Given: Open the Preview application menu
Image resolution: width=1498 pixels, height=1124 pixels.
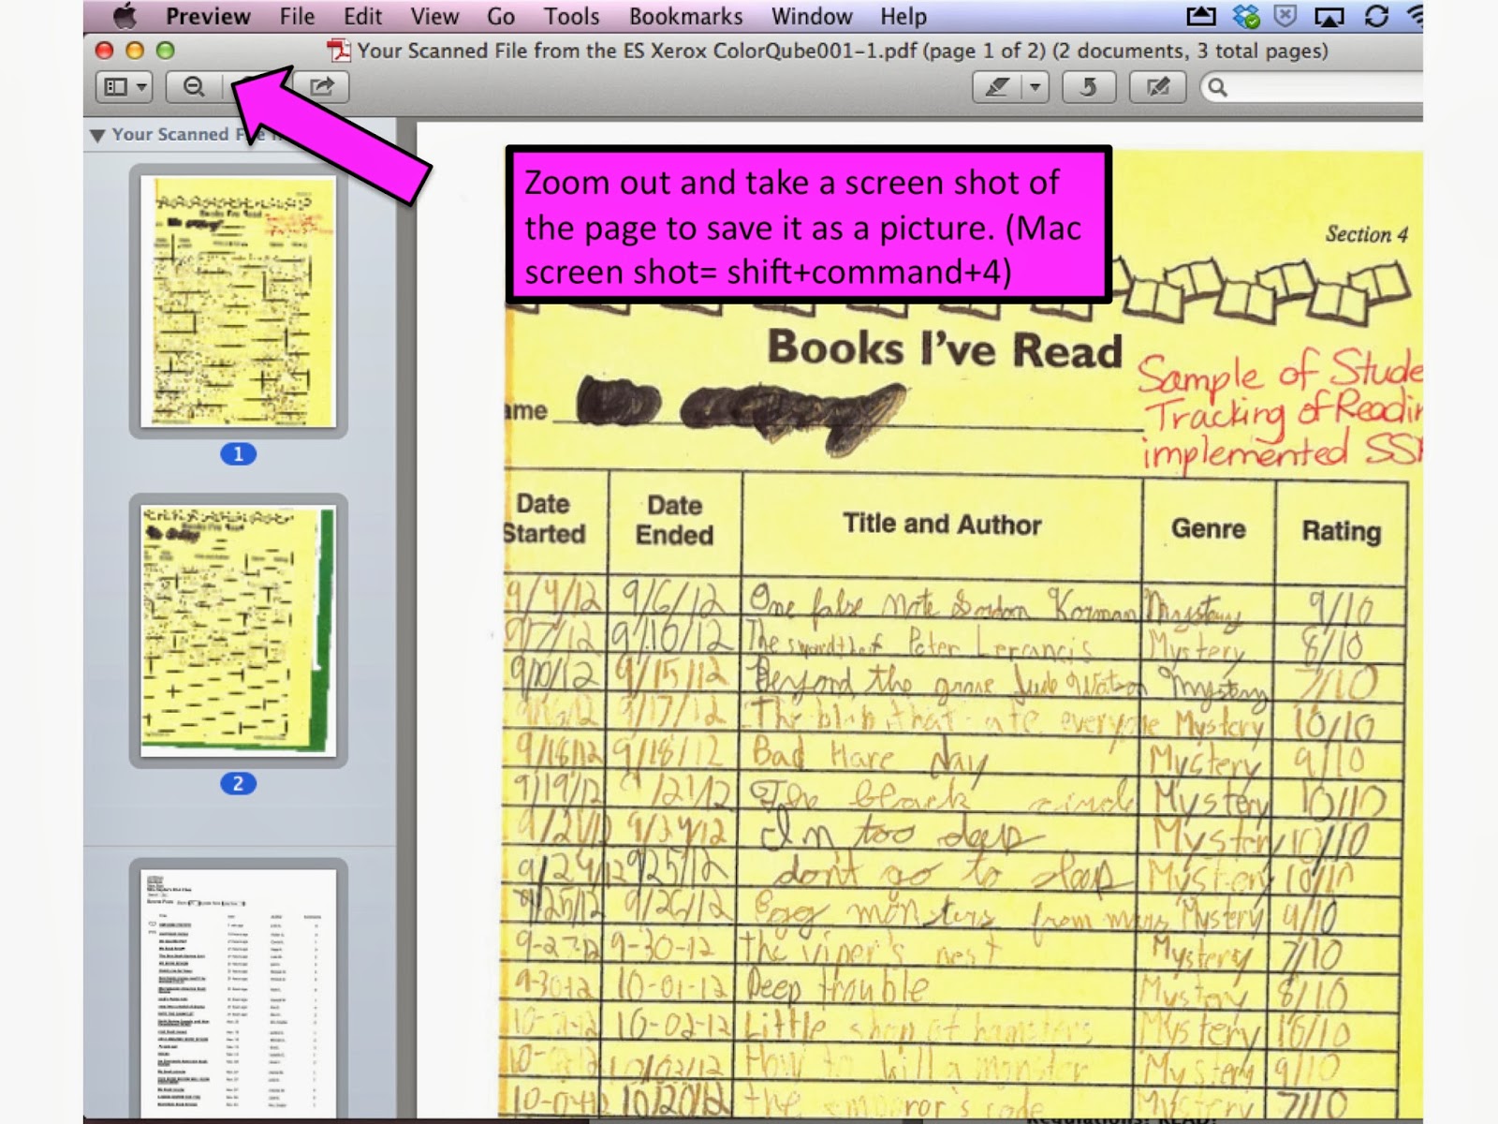Looking at the screenshot, I should [x=208, y=16].
